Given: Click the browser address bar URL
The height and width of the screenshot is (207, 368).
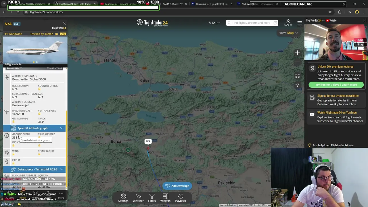Looking at the screenshot, I should pos(47,12).
